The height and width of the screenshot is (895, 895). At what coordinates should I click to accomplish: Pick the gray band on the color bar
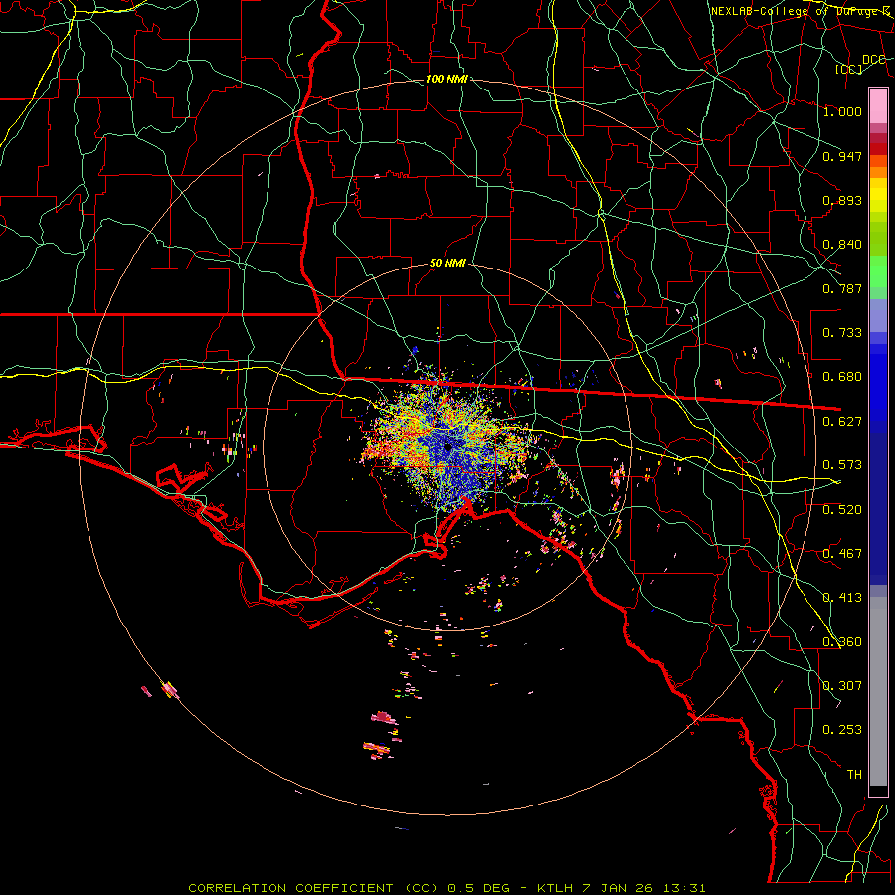point(878,691)
